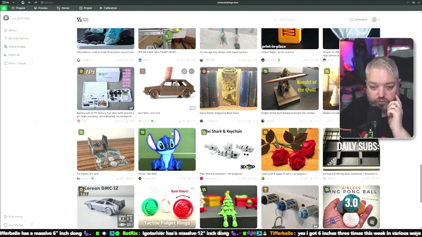Open the Harry Potter Hogwarts Book Nook thumbnail
The width and height of the screenshot is (422, 237).
pyautogui.click(x=228, y=89)
